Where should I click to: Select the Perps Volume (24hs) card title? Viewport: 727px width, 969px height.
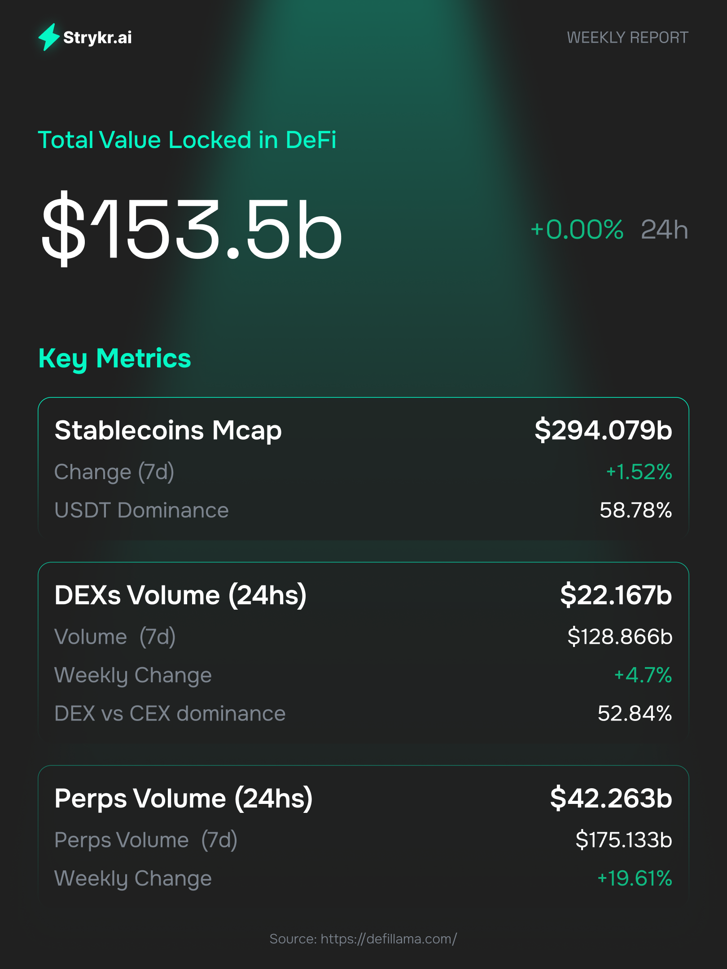coord(184,799)
